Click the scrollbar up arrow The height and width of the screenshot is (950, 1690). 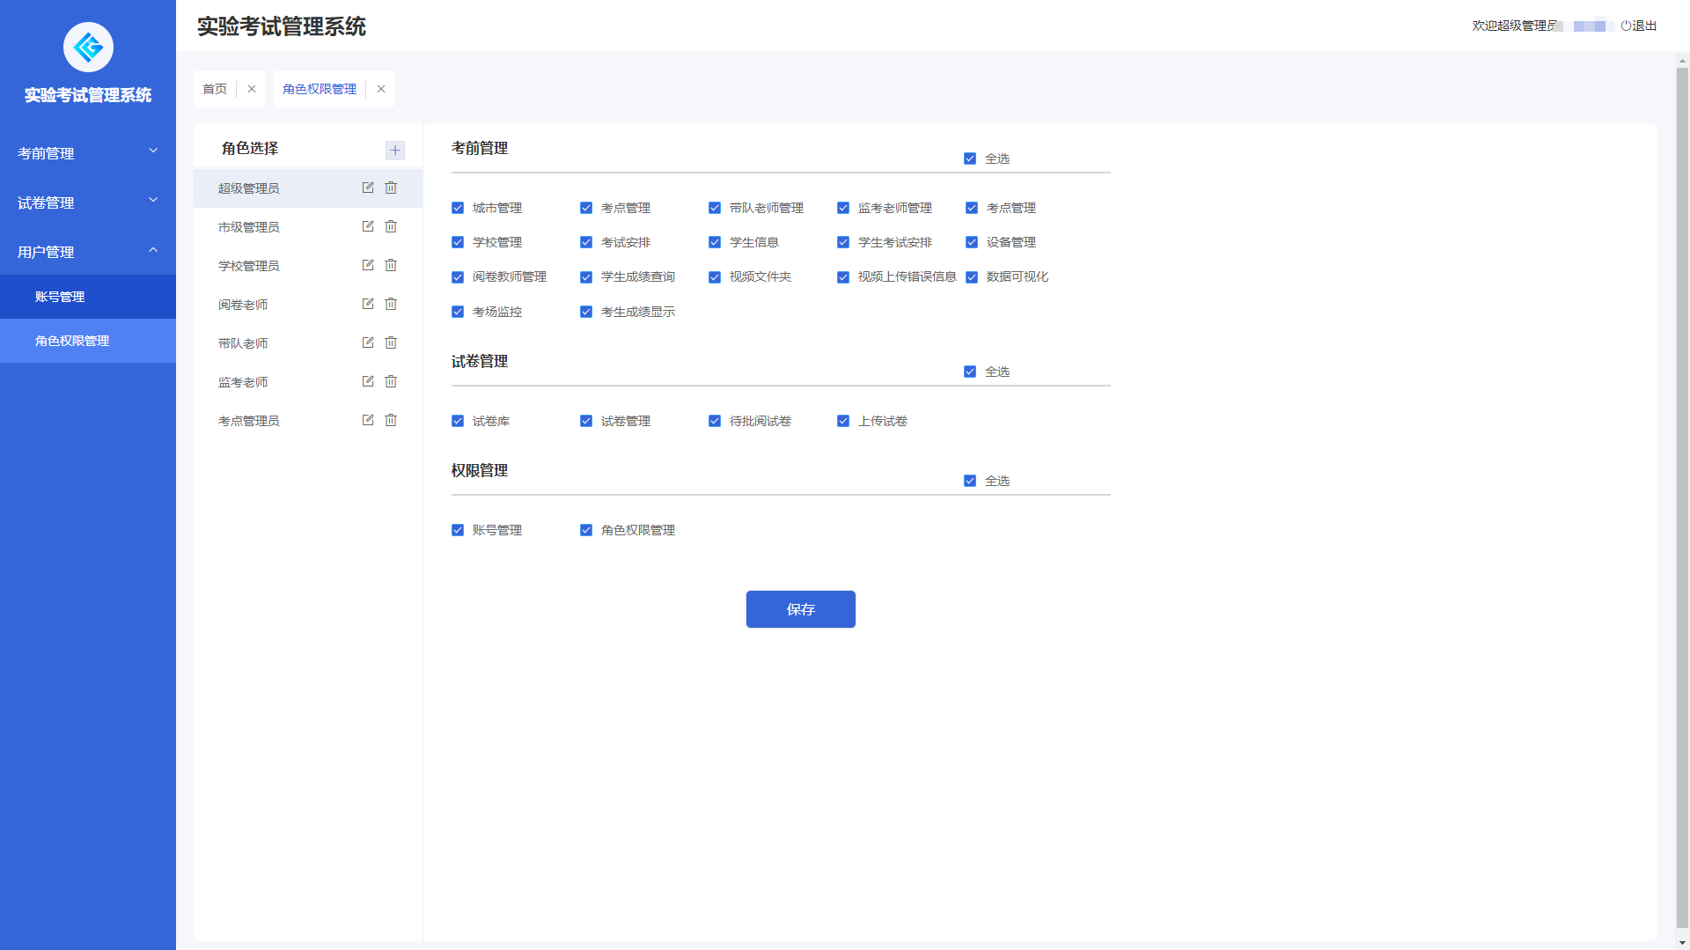(x=1682, y=62)
